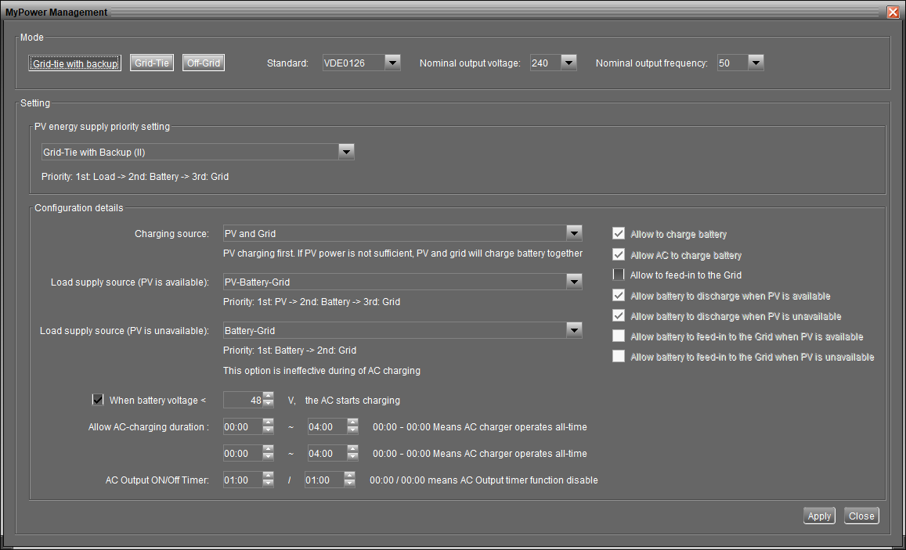The height and width of the screenshot is (550, 906).
Task: Click the AC Output ON time field
Action: click(x=241, y=480)
